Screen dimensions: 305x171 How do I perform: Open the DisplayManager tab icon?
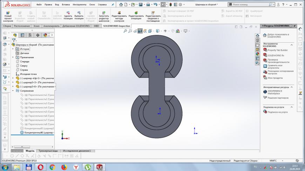click(45, 35)
